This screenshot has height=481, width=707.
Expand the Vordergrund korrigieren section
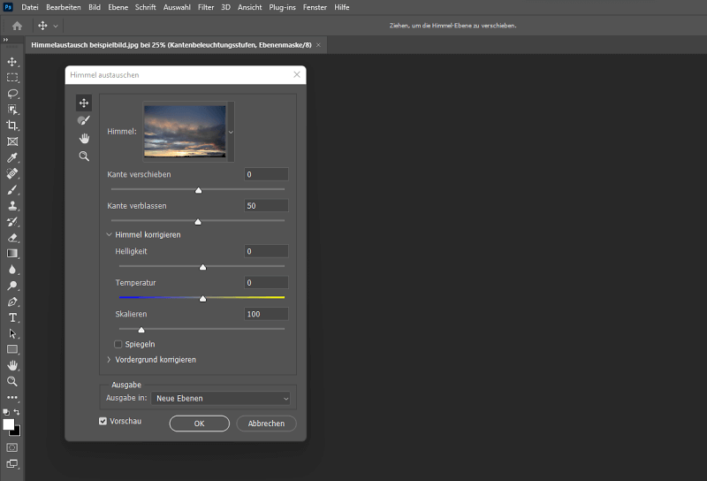(110, 360)
